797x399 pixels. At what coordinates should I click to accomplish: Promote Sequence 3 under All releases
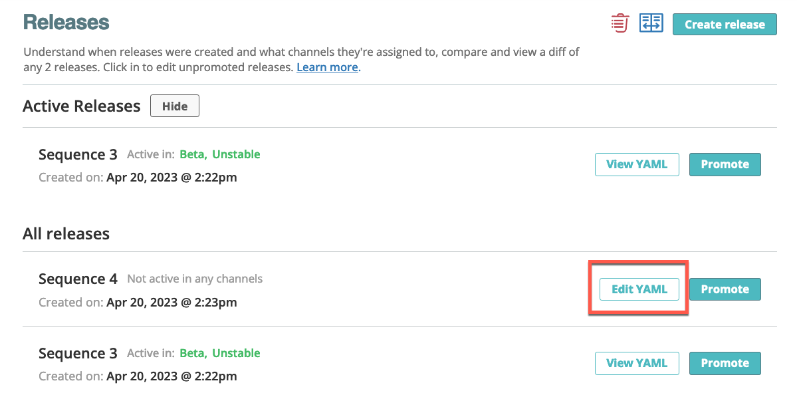pos(725,363)
